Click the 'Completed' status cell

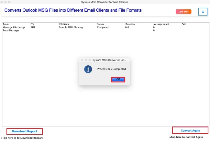(x=103, y=27)
